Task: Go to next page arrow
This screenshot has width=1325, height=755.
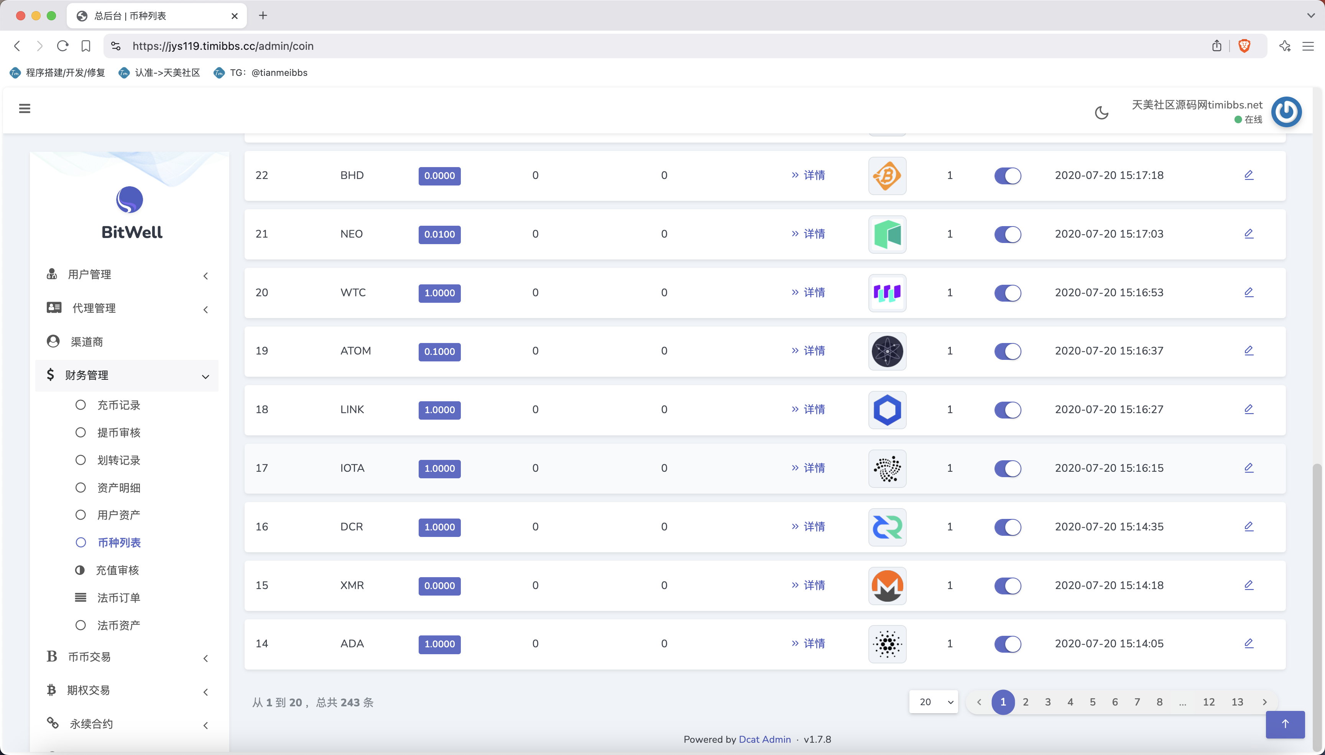Action: point(1264,702)
